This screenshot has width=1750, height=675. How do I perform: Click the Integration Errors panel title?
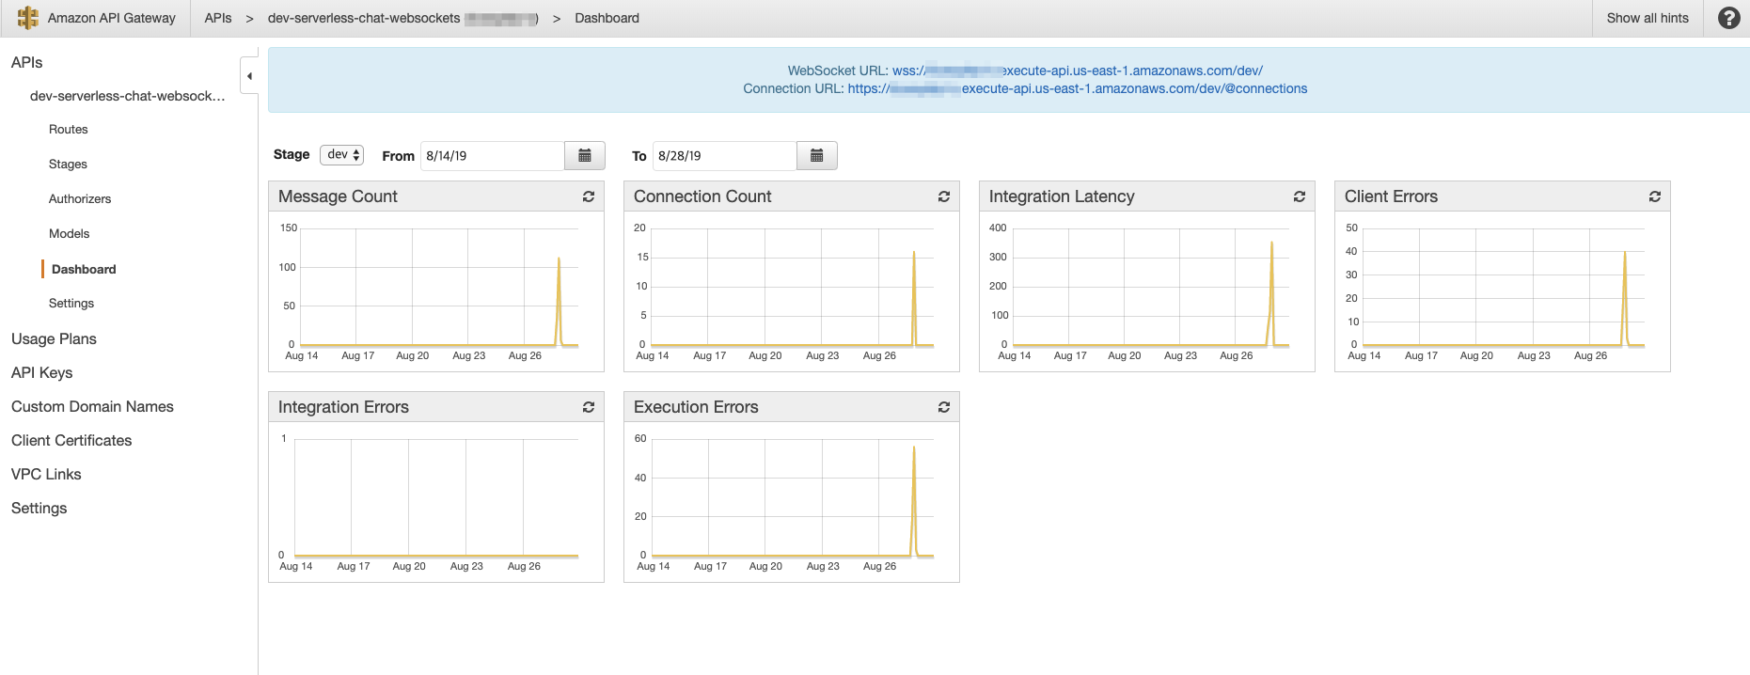(343, 407)
